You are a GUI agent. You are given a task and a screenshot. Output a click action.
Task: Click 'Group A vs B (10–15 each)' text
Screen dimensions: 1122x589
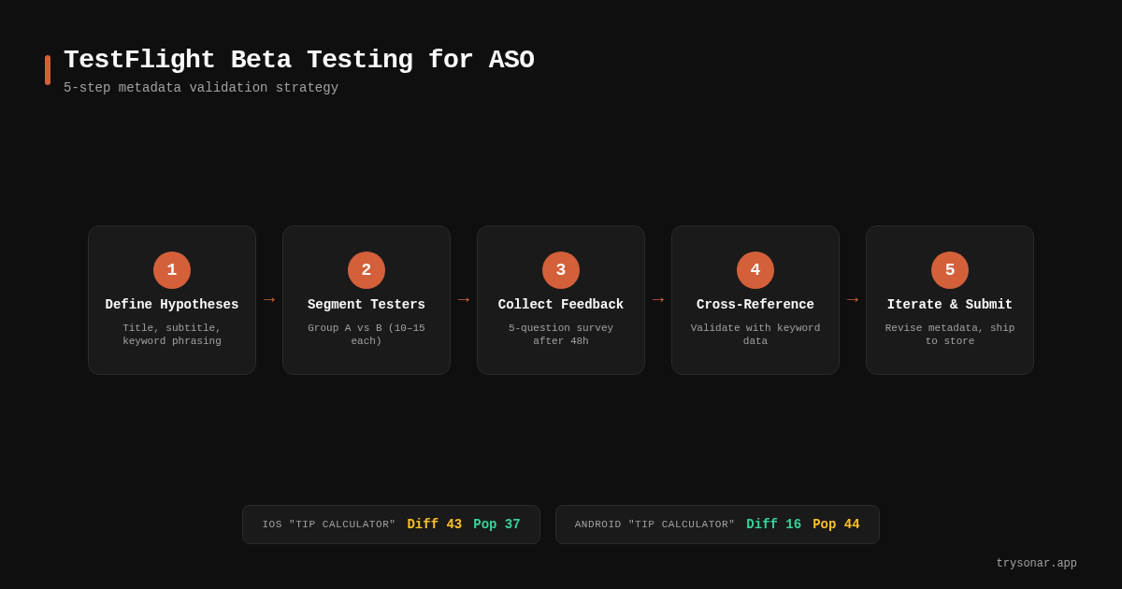(367, 335)
